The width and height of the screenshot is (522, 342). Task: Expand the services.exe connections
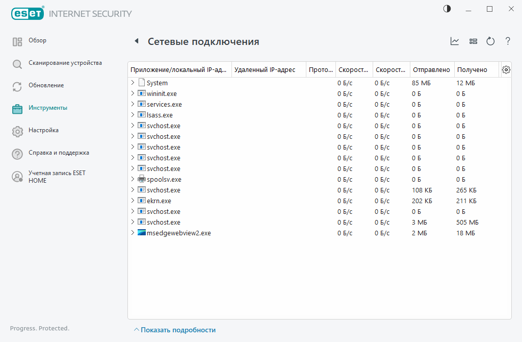(133, 104)
